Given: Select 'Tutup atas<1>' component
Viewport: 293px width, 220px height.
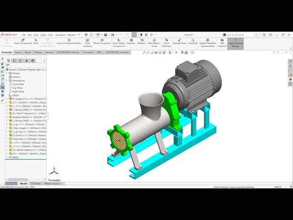Looking at the screenshot, I should point(27,139).
